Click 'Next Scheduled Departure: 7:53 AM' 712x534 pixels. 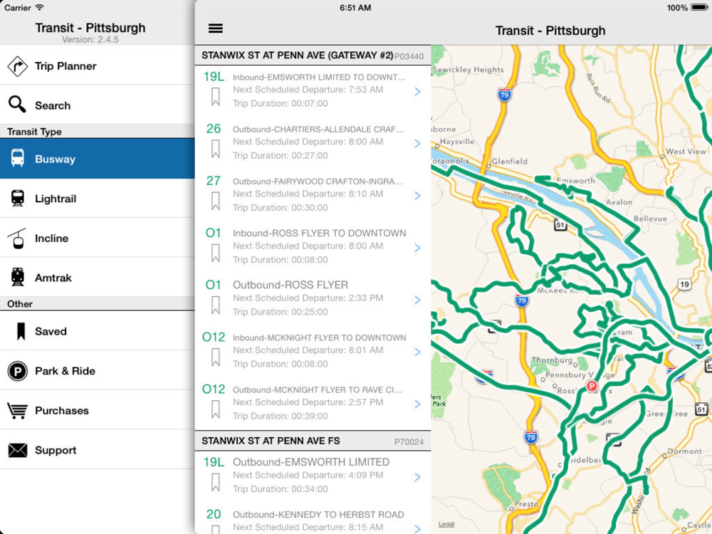coord(308,90)
